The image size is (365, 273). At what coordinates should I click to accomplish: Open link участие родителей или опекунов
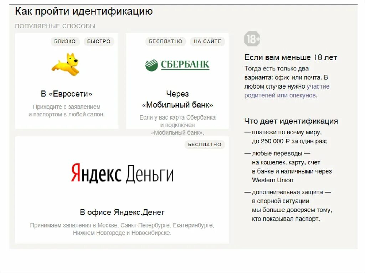pyautogui.click(x=287, y=91)
